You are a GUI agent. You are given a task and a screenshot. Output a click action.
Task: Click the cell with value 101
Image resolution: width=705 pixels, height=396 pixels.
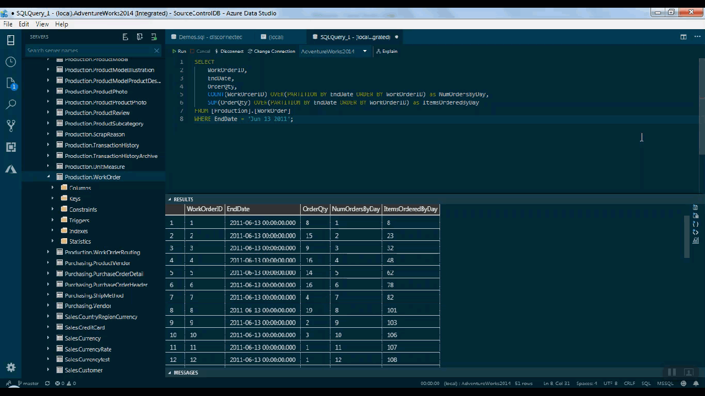(410, 310)
